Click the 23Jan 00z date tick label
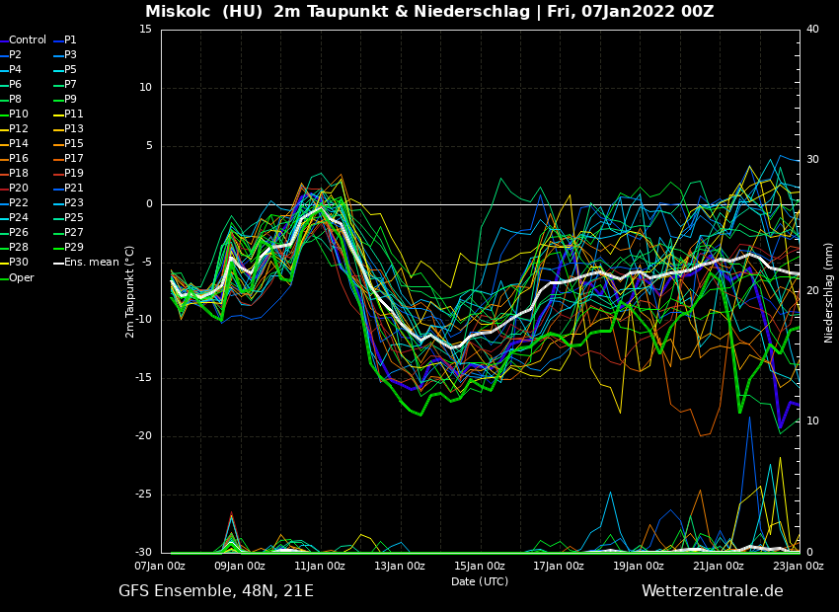The width and height of the screenshot is (839, 612). [798, 566]
